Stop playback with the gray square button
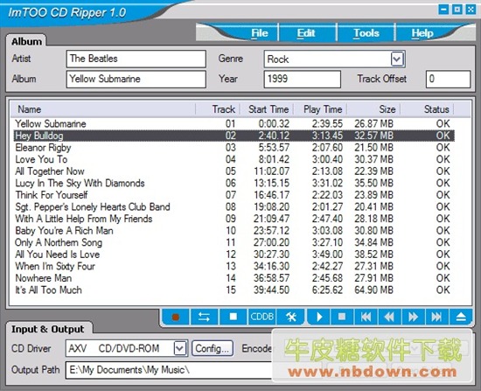 (342, 317)
